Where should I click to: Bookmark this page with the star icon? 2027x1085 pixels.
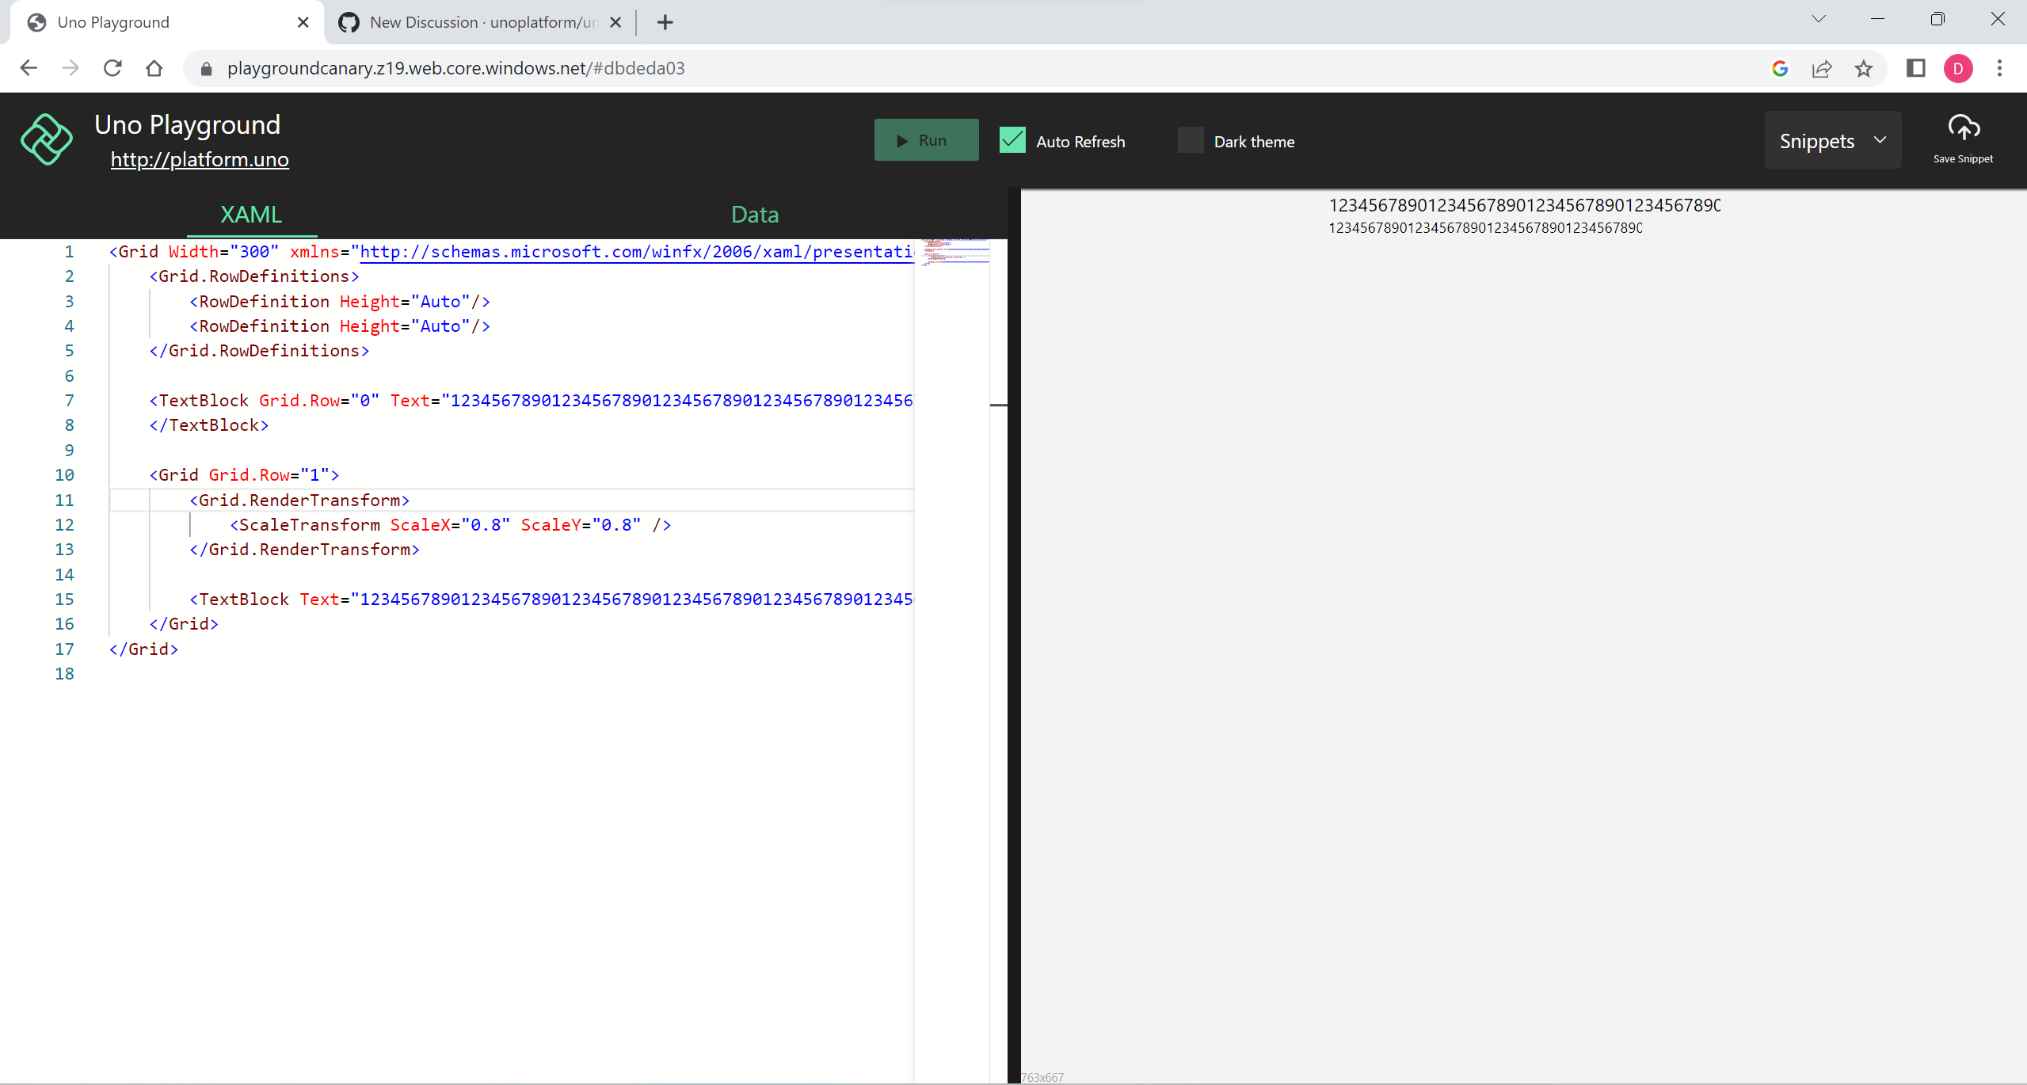tap(1863, 68)
